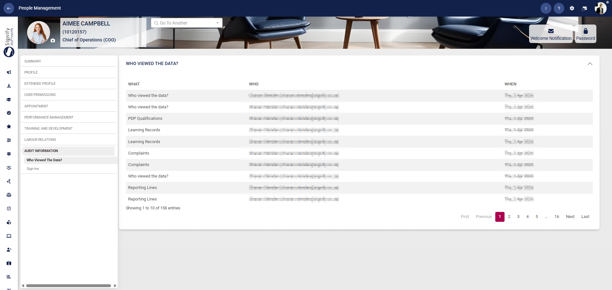The width and height of the screenshot is (612, 290).
Task: Click the settings gear in the top bar
Action: tap(572, 8)
